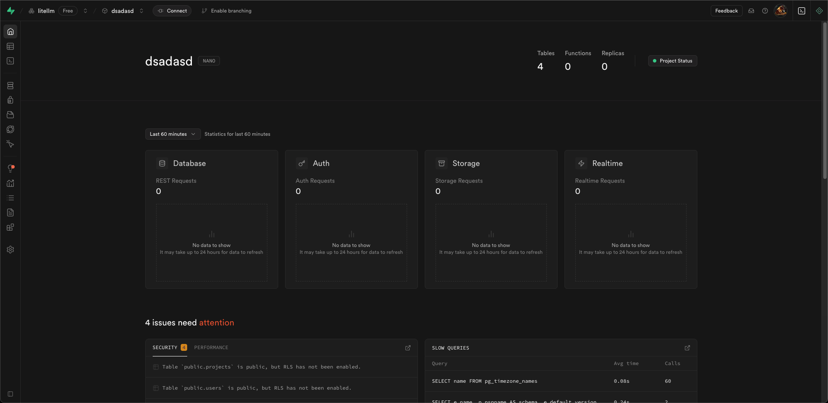Select the SECURITY tab
828x403 pixels.
(x=165, y=347)
